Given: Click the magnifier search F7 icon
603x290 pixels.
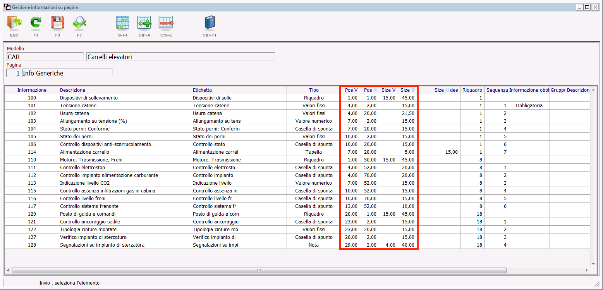Looking at the screenshot, I should click(79, 23).
